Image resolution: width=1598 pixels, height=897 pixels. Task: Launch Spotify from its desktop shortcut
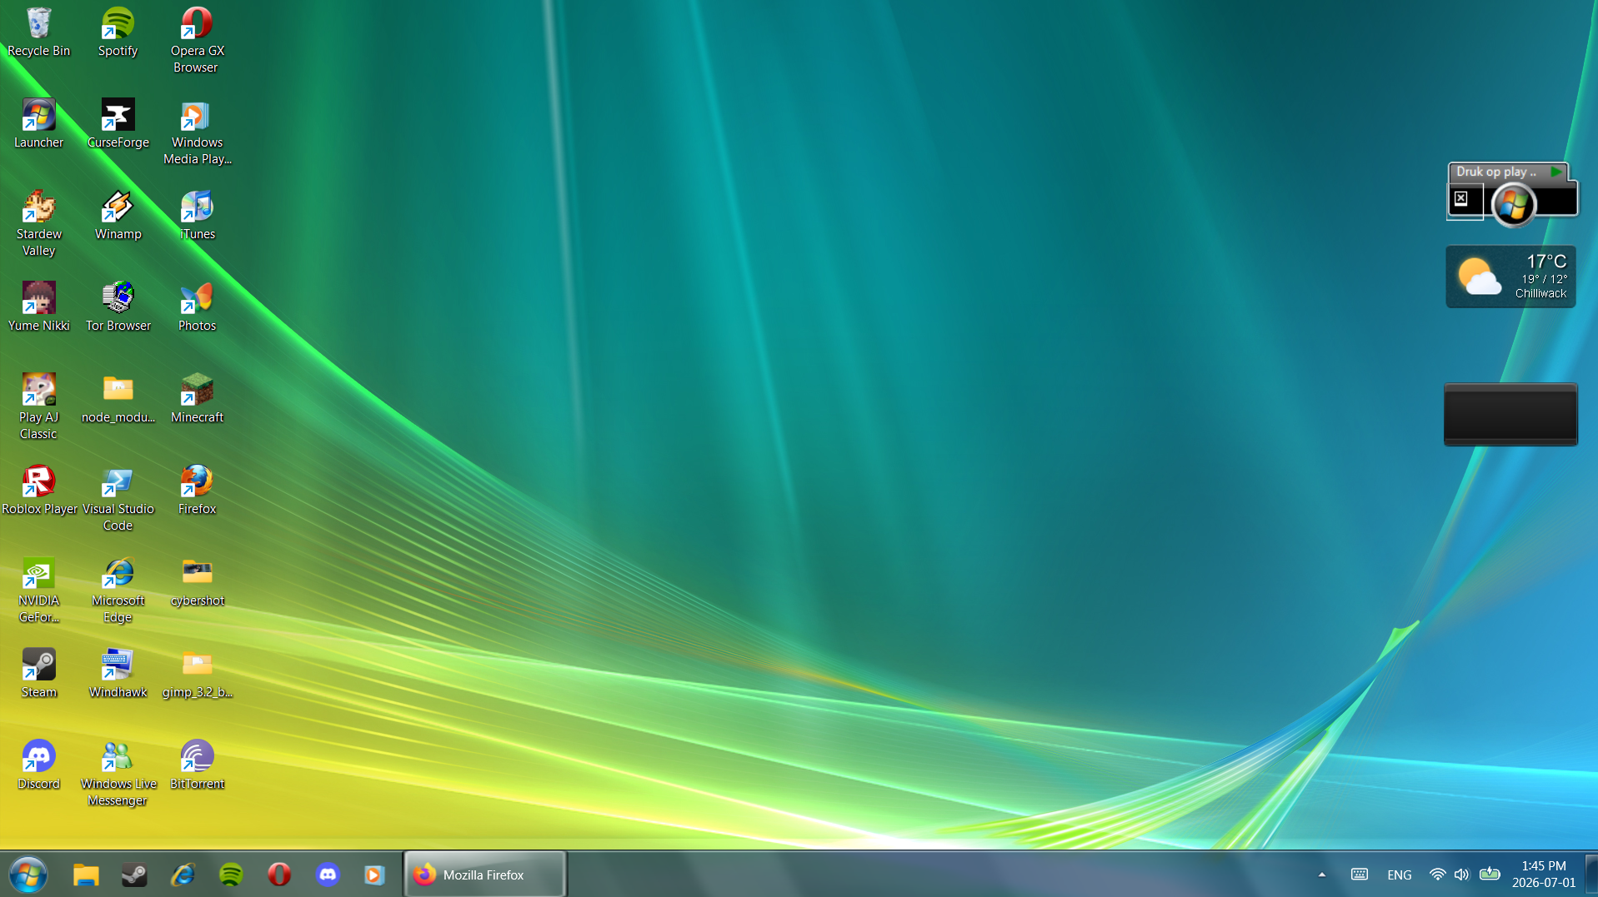coord(118,33)
